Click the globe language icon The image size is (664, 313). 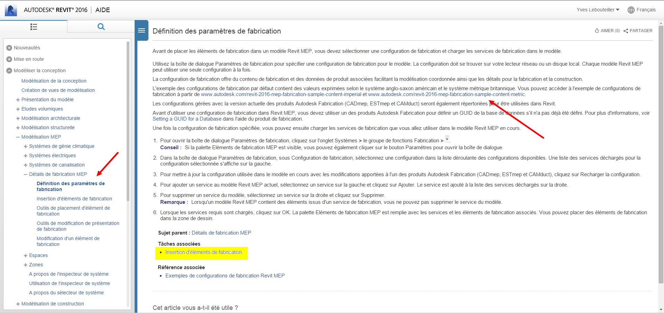tap(631, 10)
